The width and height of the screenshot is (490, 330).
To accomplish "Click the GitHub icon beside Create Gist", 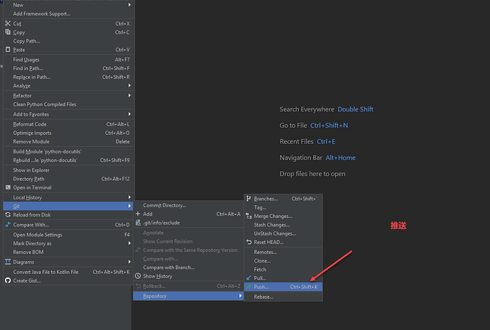I will click(x=8, y=280).
